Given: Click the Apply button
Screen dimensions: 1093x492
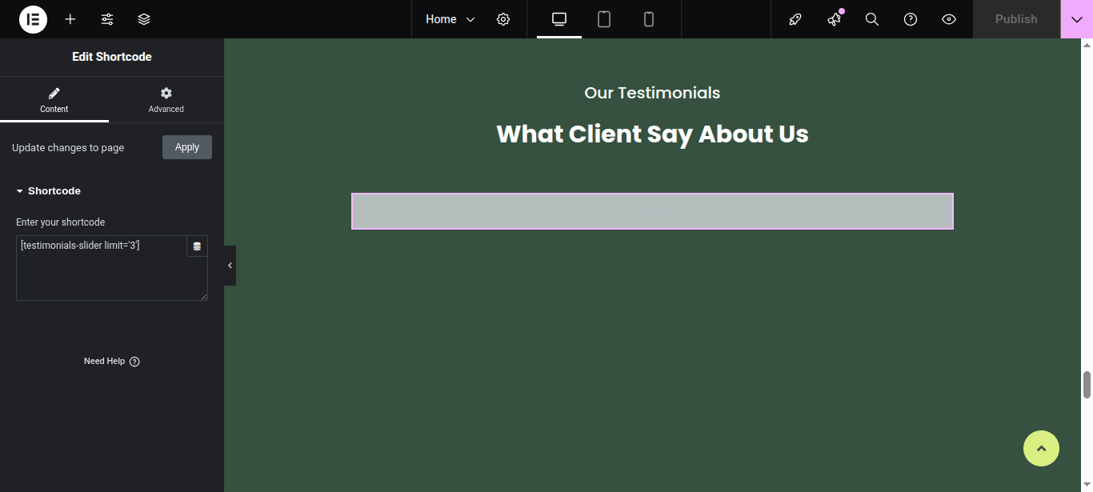Looking at the screenshot, I should (187, 147).
